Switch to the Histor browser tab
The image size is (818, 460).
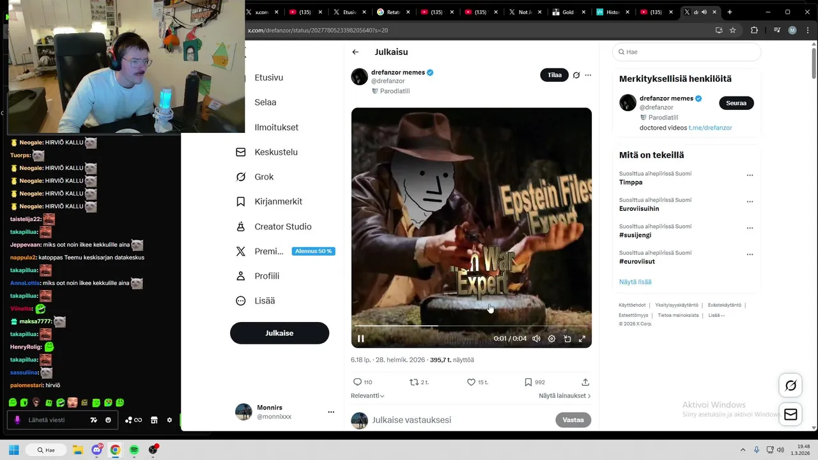point(612,12)
